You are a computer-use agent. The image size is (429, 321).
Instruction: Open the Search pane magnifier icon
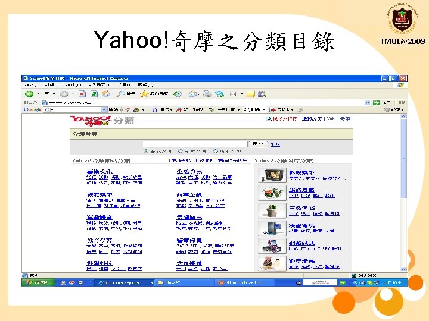(x=120, y=94)
